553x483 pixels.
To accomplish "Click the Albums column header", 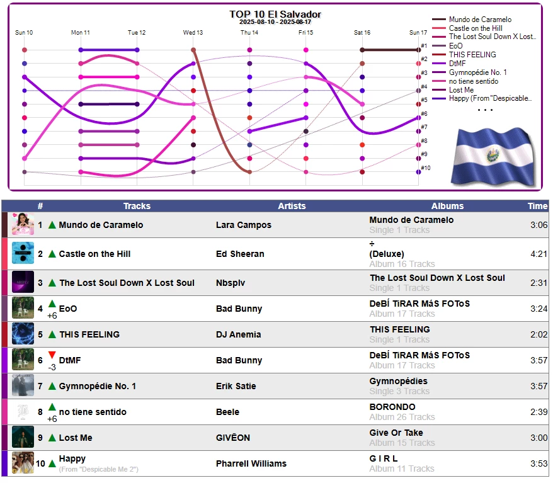I will pos(448,206).
